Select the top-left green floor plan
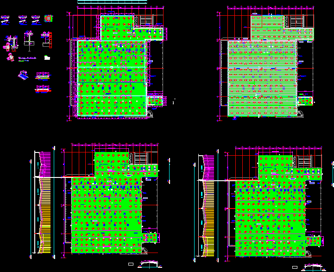 click(111, 74)
